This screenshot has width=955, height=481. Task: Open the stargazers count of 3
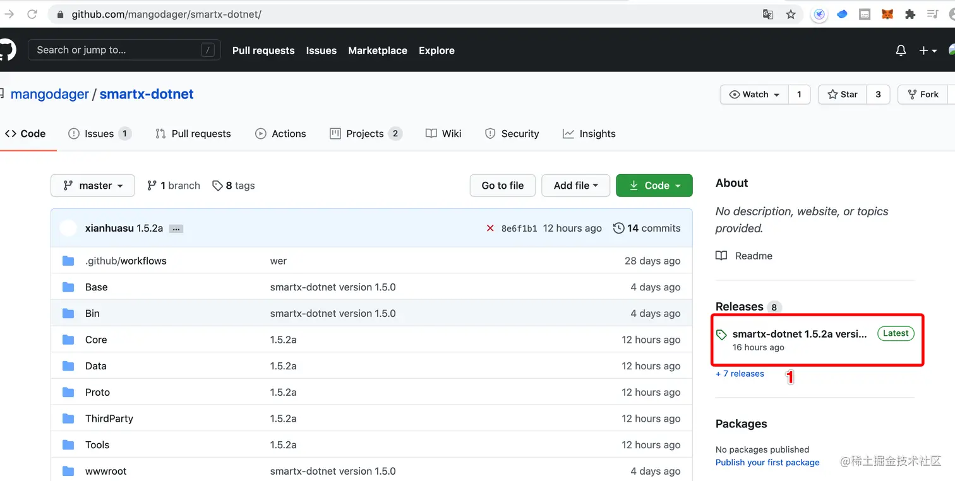878,95
